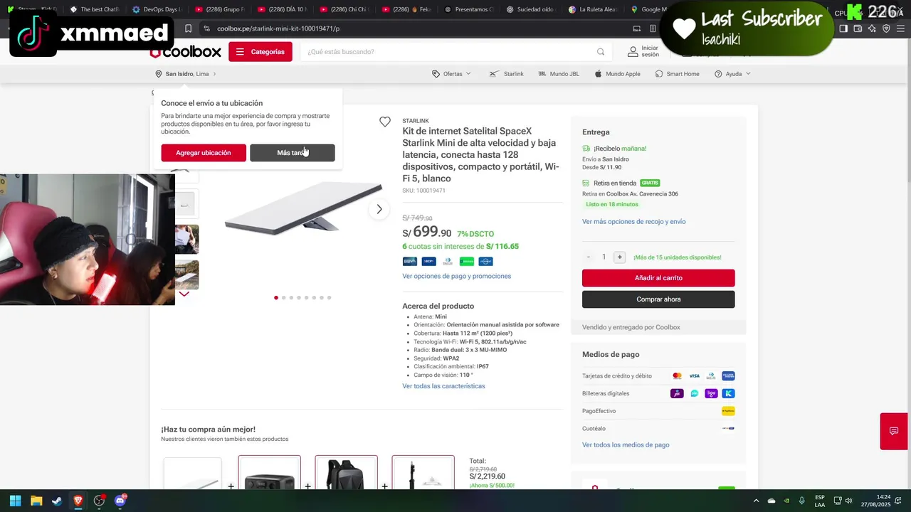Switch to '(2286) Grupo F' YouTube tab
The height and width of the screenshot is (512, 911).
coord(219,9)
